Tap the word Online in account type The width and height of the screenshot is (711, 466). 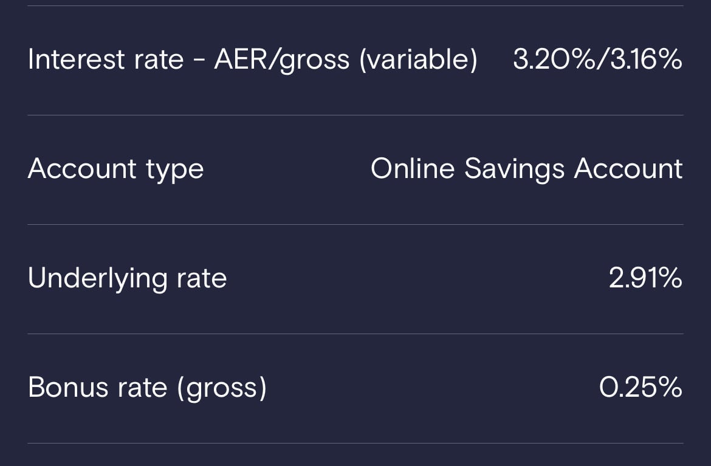(x=413, y=169)
